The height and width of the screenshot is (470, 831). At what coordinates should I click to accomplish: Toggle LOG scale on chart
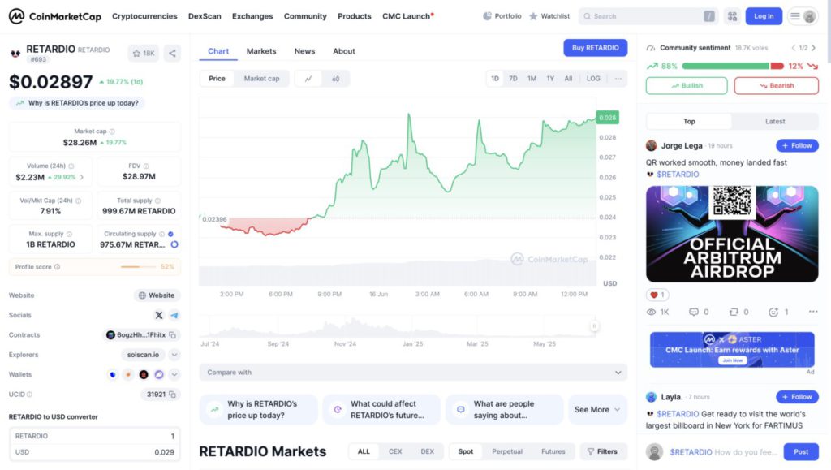tap(593, 79)
